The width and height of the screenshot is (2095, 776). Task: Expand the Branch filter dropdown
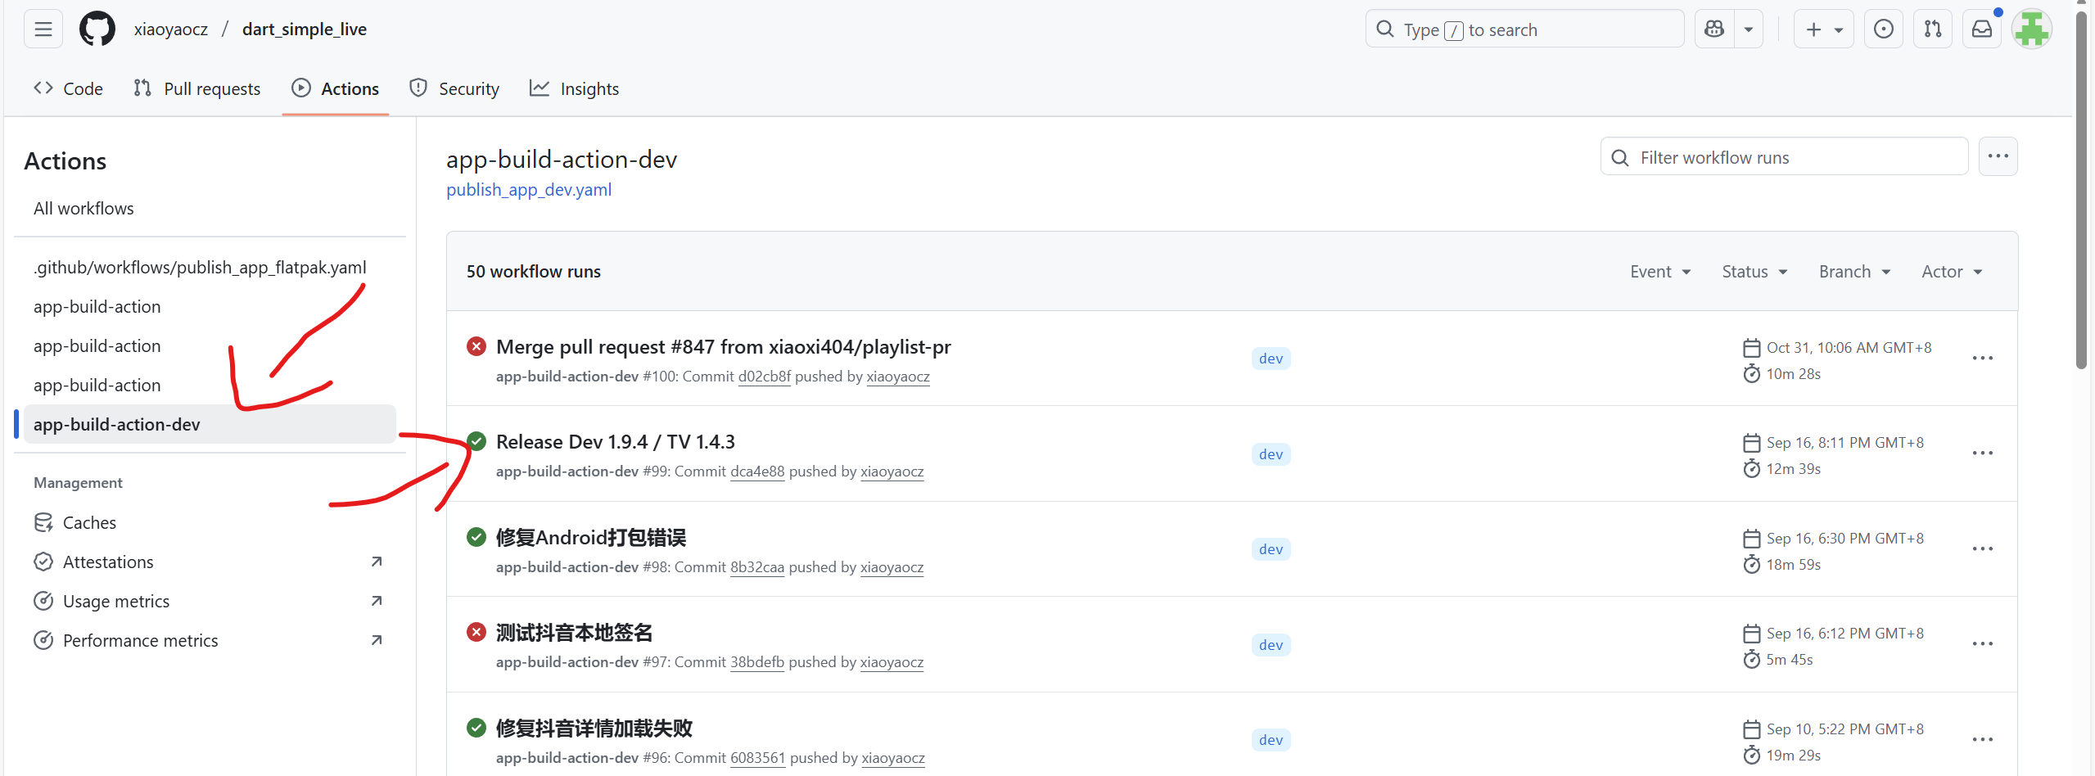(1854, 272)
